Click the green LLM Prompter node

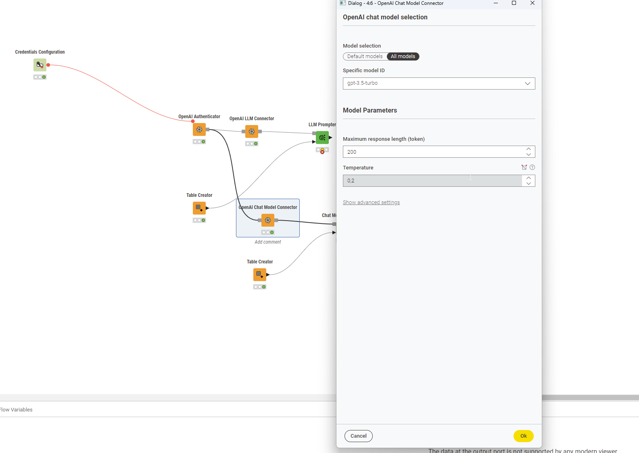pos(322,138)
